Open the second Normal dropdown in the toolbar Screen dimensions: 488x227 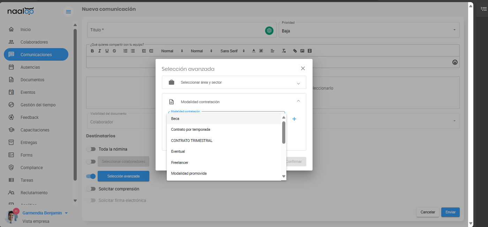pos(202,51)
